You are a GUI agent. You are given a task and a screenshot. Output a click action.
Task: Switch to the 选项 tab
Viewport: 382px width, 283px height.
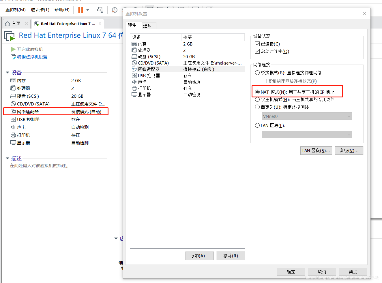pos(148,25)
